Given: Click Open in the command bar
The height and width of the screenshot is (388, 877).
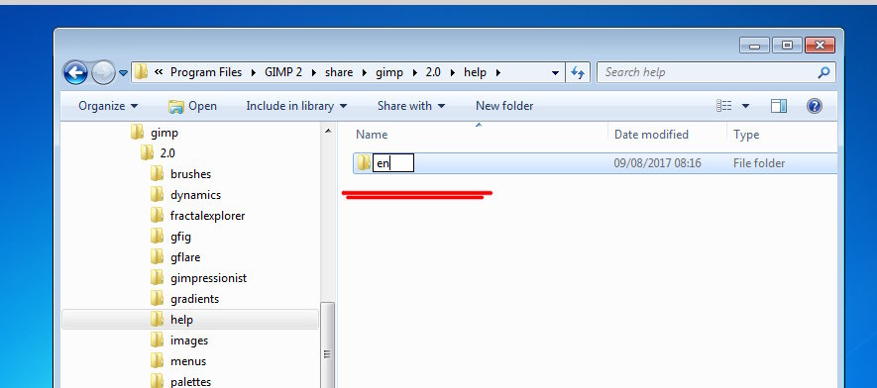Looking at the screenshot, I should 192,106.
